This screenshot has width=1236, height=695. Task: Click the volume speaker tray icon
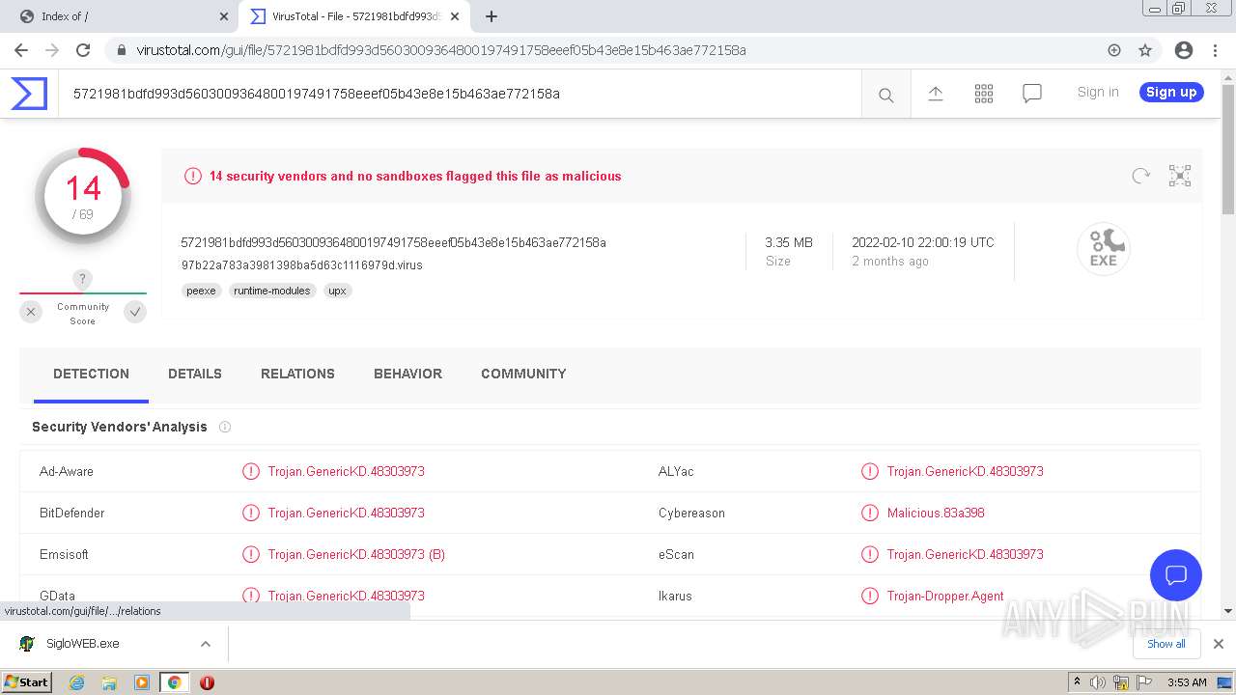pyautogui.click(x=1098, y=682)
